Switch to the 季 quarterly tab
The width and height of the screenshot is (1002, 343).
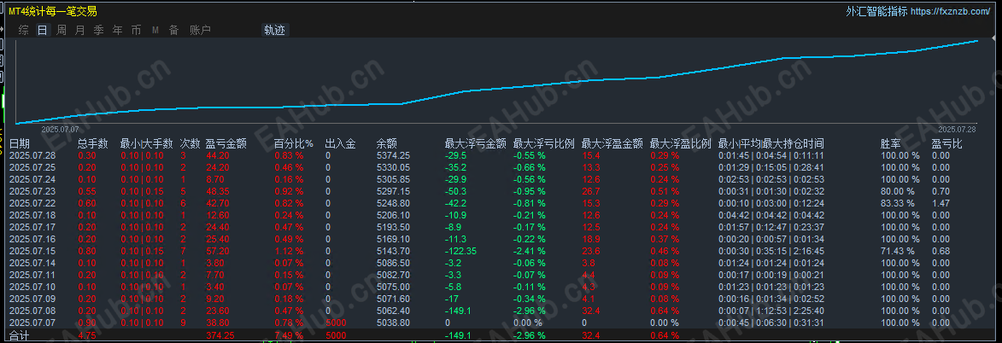pyautogui.click(x=98, y=30)
